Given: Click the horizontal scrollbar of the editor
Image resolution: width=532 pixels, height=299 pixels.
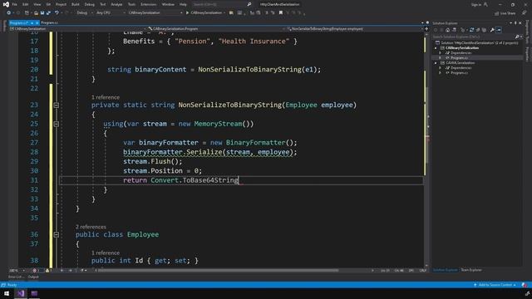Looking at the screenshot, I should tap(217, 271).
